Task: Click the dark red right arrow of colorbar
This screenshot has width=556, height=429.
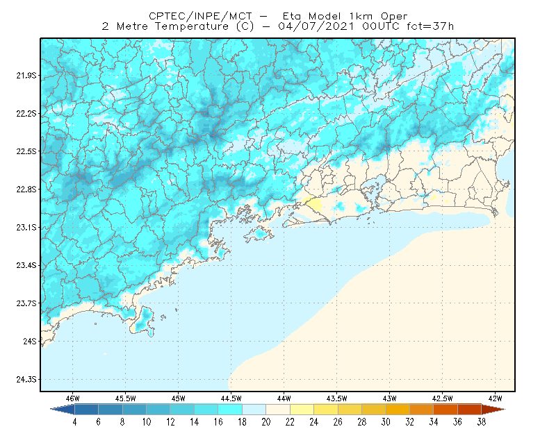Action: (493, 410)
